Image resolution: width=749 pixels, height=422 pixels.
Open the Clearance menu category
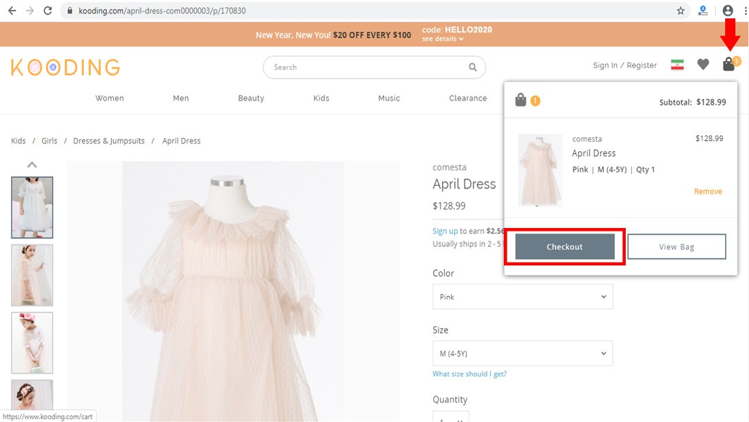click(468, 98)
